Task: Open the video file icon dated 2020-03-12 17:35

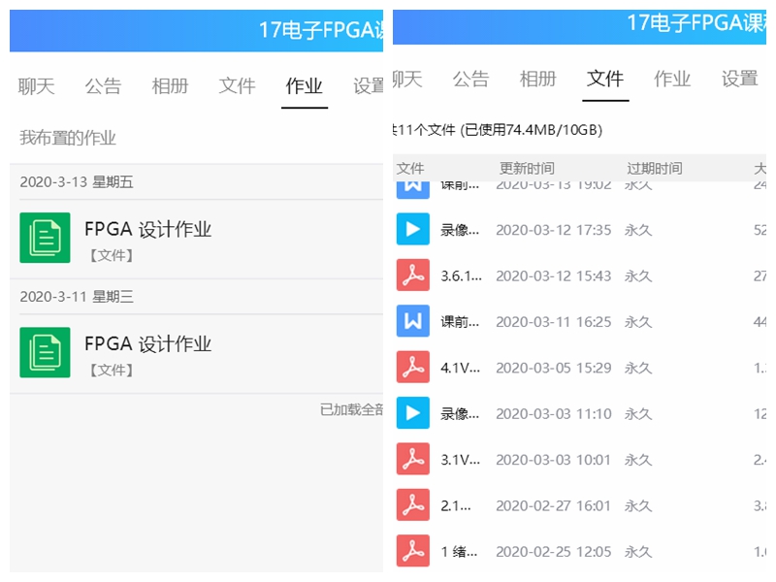Action: [412, 230]
